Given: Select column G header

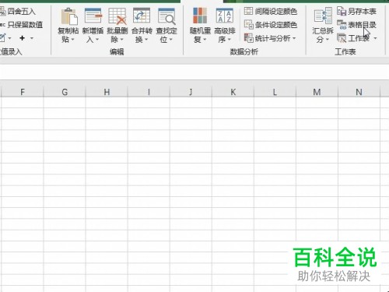Looking at the screenshot, I should [65, 92].
